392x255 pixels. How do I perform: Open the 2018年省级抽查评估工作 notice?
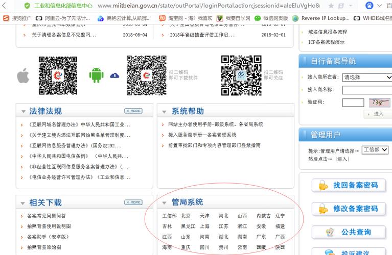click(x=202, y=35)
